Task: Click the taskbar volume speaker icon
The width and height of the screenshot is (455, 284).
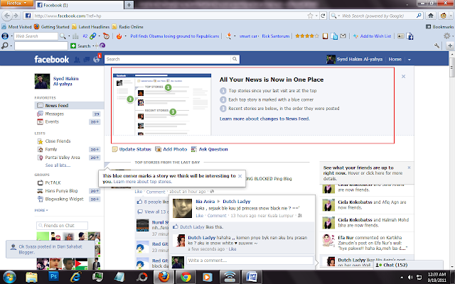Action: [411, 278]
